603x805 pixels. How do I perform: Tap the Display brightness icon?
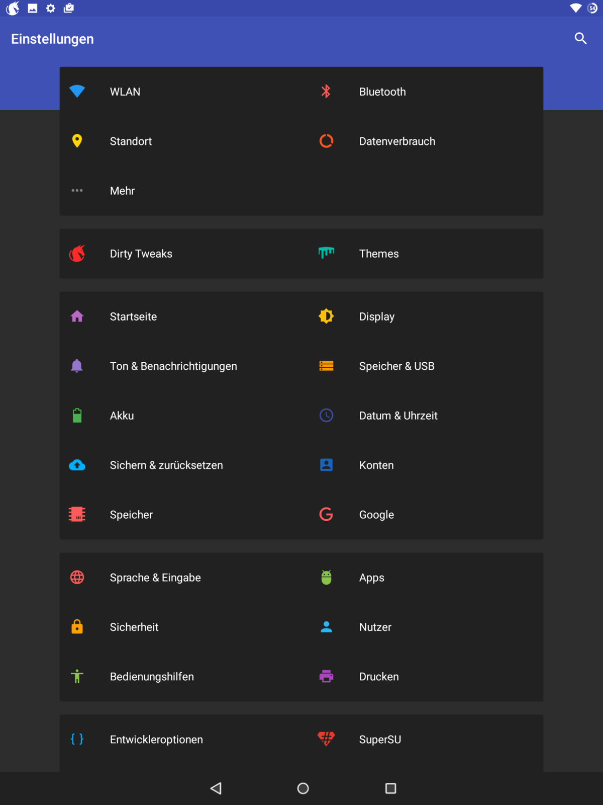(326, 316)
